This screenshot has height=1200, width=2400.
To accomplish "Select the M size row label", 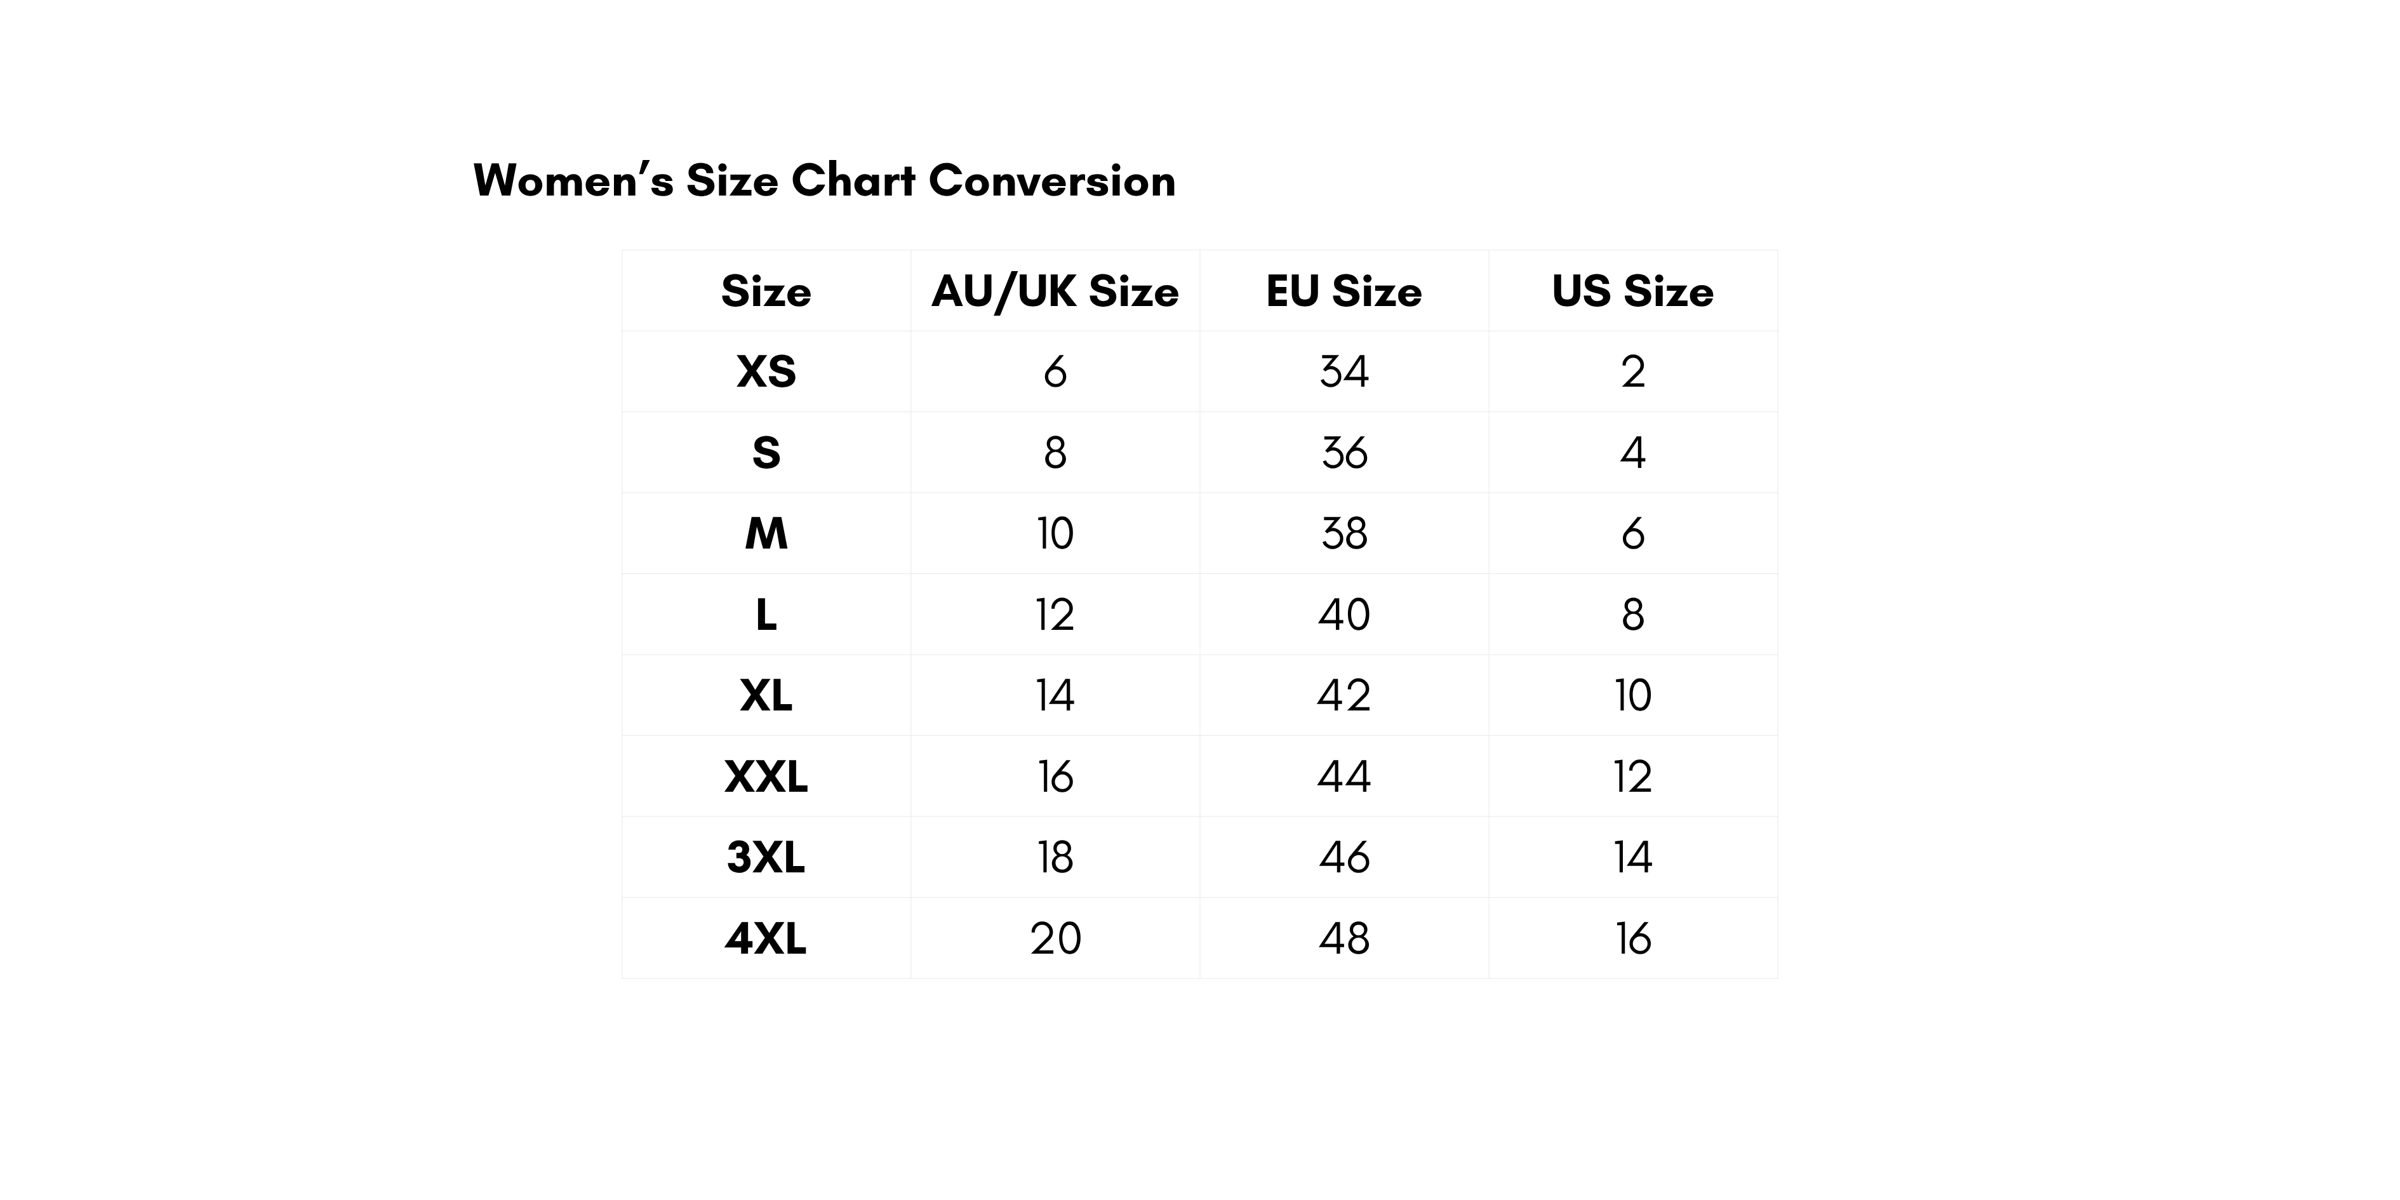I will (x=766, y=534).
